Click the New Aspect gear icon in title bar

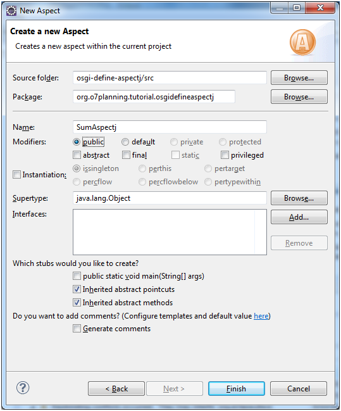point(11,11)
